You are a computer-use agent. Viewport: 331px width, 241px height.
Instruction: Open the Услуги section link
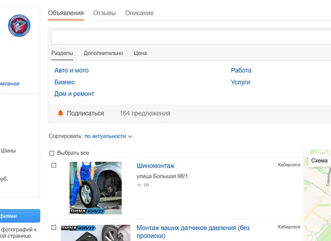(x=241, y=82)
